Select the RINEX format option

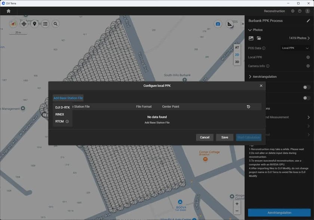point(60,114)
